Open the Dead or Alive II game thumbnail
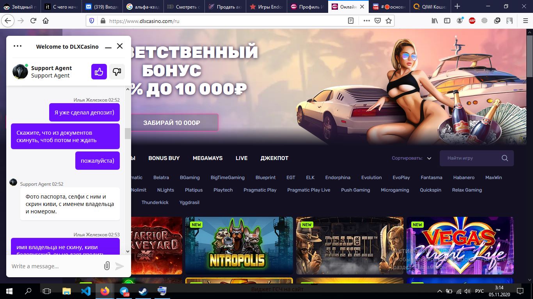This screenshot has height=299, width=533. [x=350, y=246]
